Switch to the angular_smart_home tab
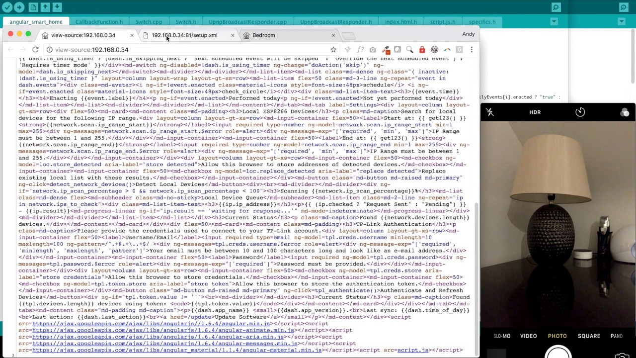This screenshot has width=636, height=358. (36, 22)
